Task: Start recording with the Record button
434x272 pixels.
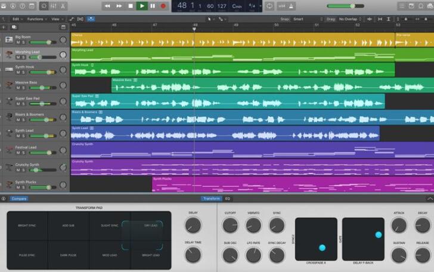Action: [163, 6]
